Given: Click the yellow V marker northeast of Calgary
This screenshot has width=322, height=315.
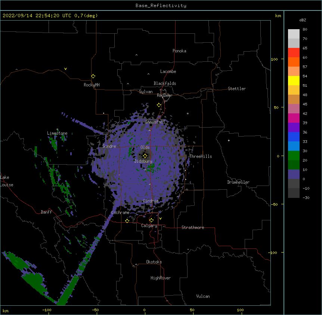Looking at the screenshot, I should pos(160,218).
